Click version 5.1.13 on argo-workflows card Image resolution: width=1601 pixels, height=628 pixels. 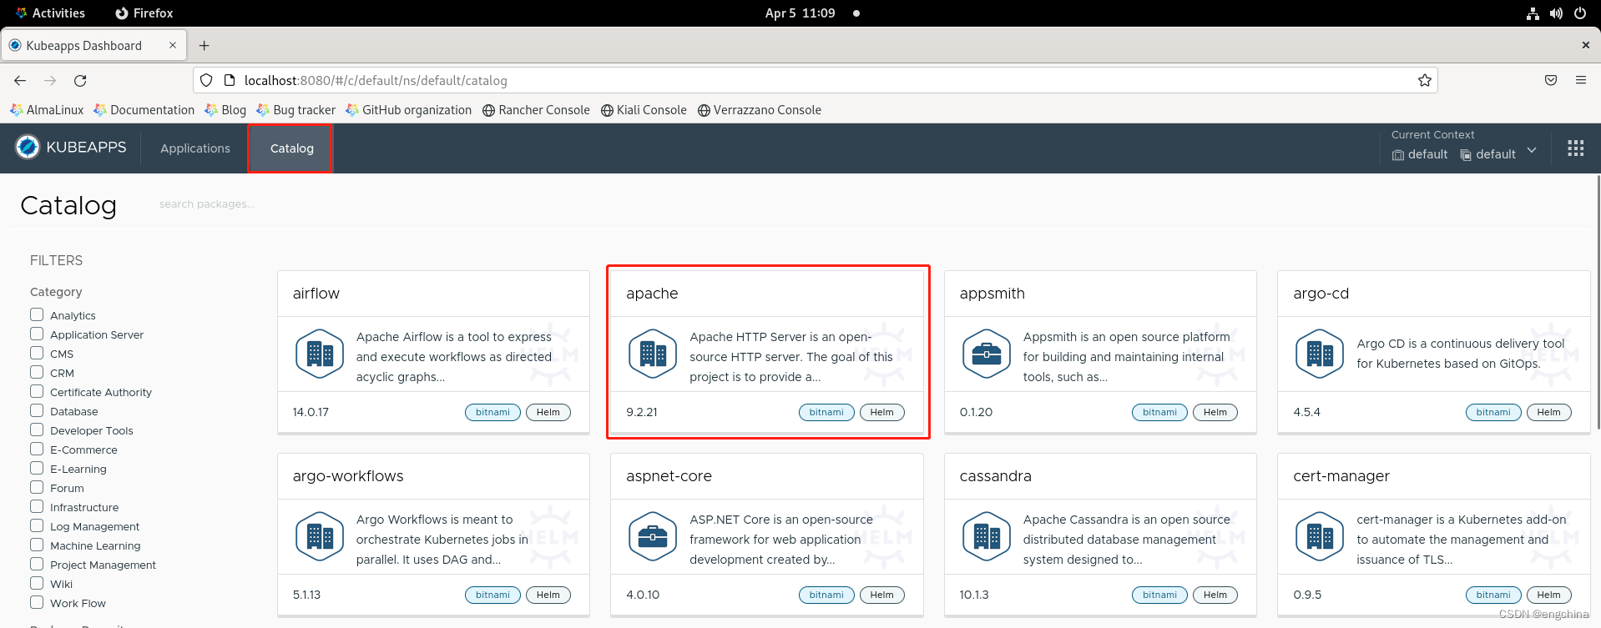pyautogui.click(x=306, y=595)
